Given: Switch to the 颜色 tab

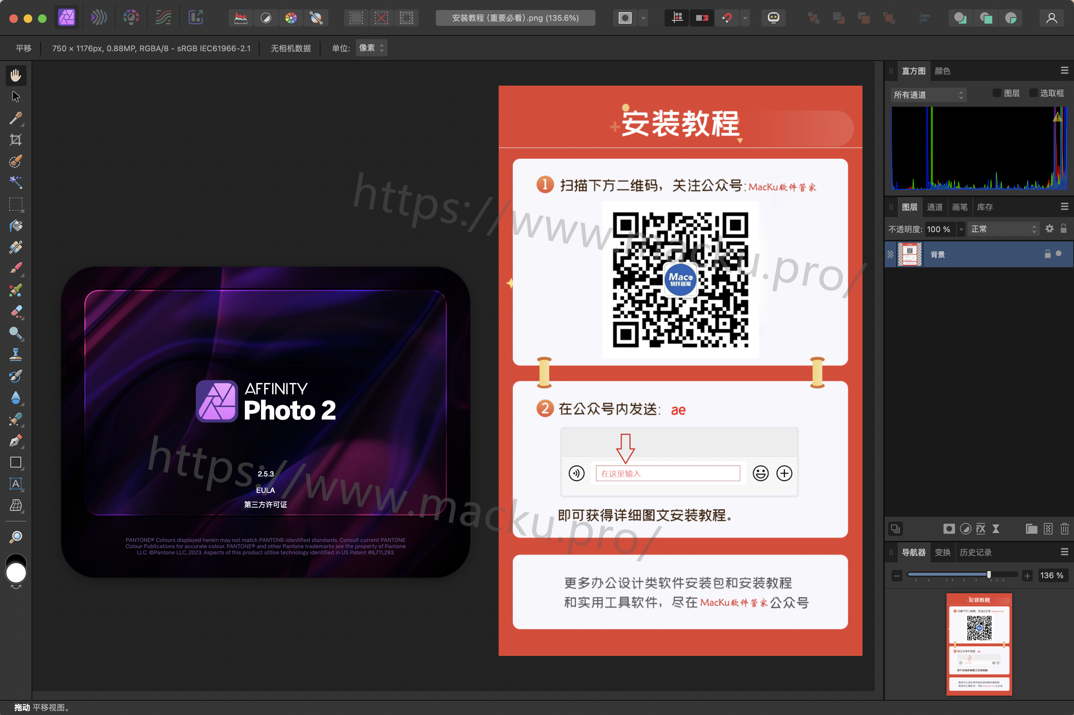Looking at the screenshot, I should point(942,71).
